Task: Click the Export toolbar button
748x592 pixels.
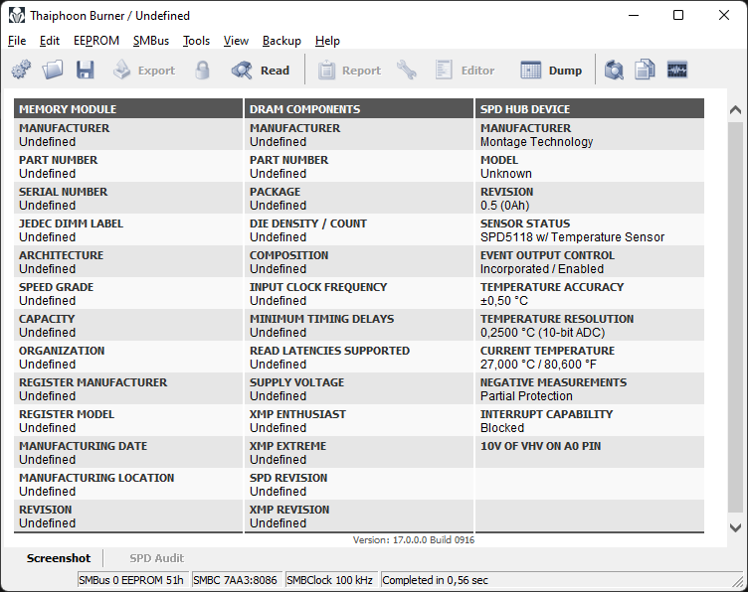Action: click(x=144, y=71)
